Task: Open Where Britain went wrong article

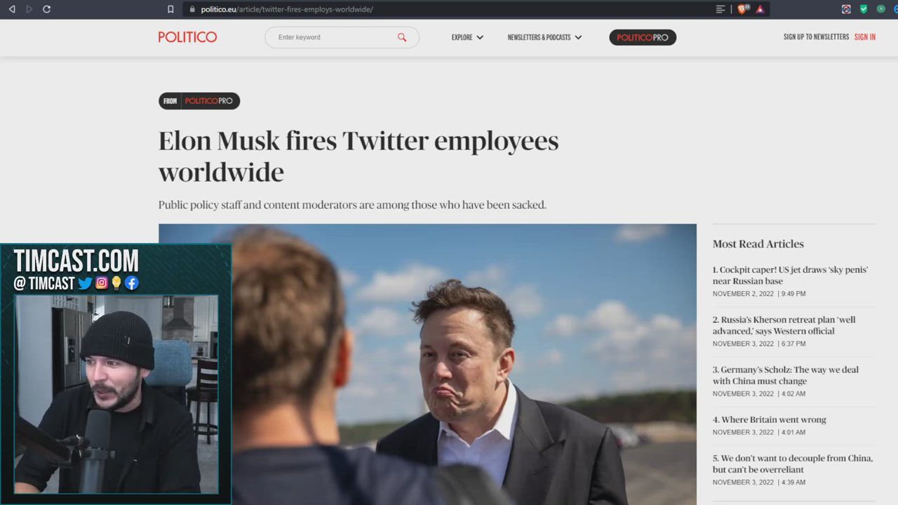Action: tap(770, 419)
